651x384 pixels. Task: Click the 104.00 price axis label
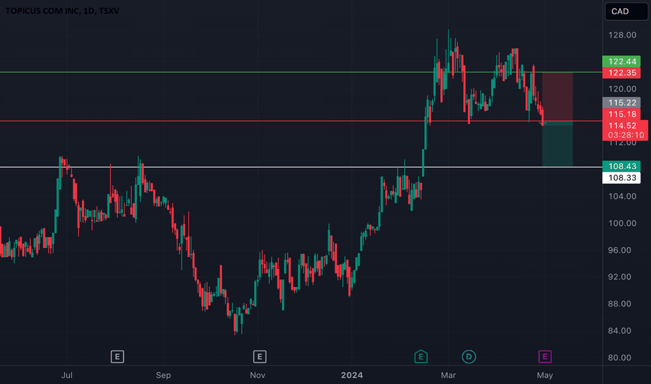622,196
